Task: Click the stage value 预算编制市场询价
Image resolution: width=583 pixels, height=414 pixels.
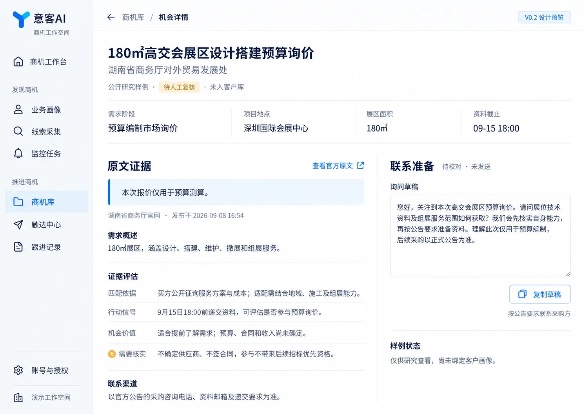Action: tap(143, 128)
